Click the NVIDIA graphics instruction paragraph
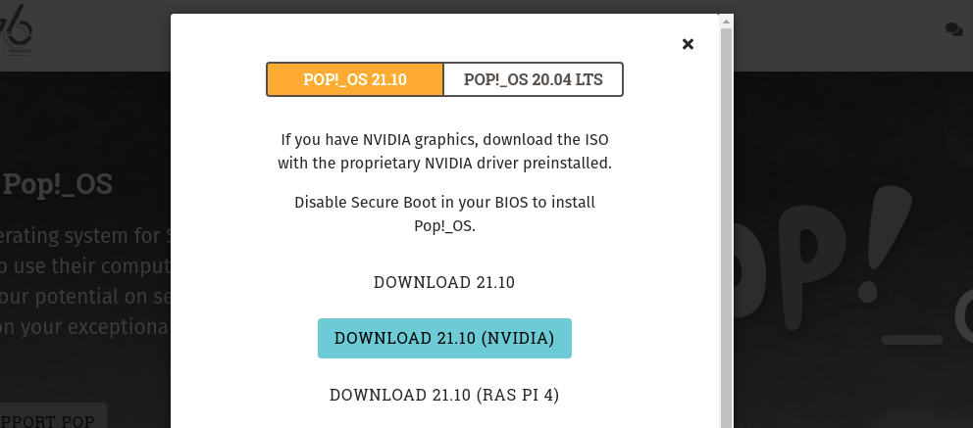 [444, 151]
